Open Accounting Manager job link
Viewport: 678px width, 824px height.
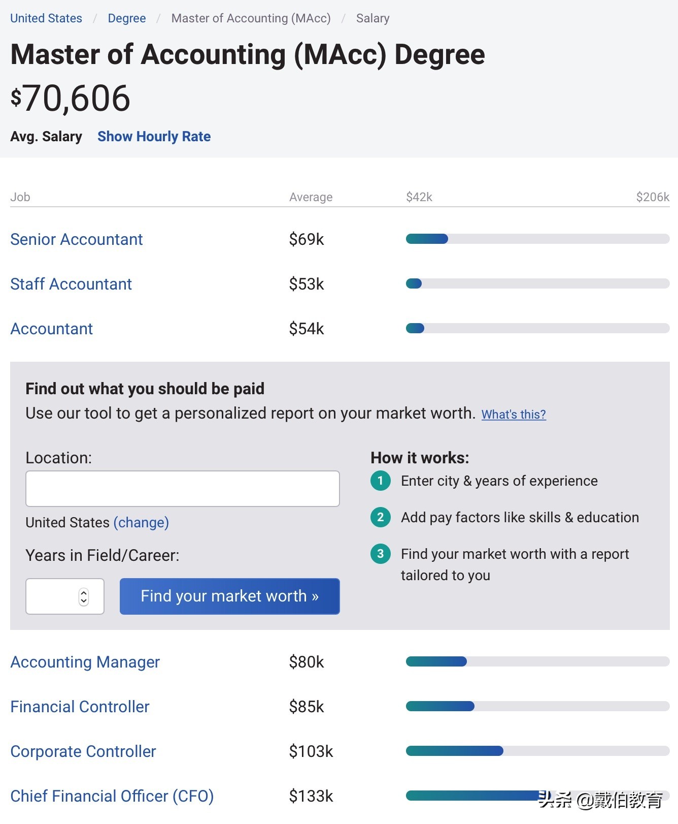(85, 662)
